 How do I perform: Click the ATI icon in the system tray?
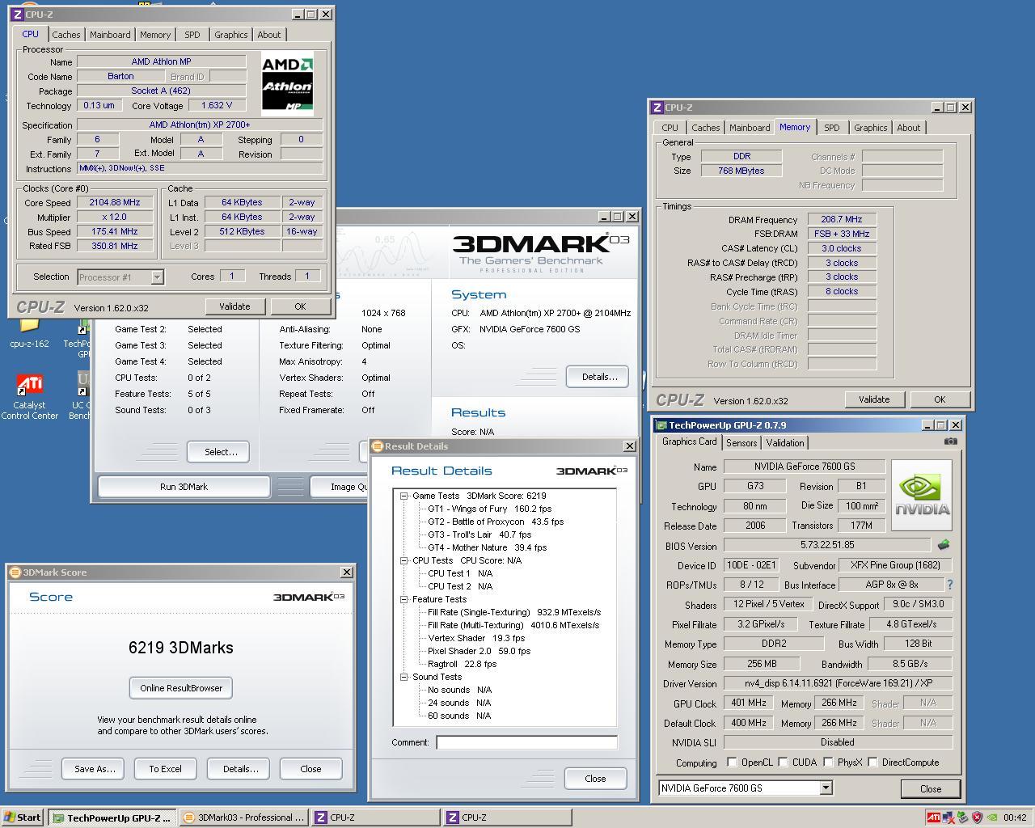934,817
